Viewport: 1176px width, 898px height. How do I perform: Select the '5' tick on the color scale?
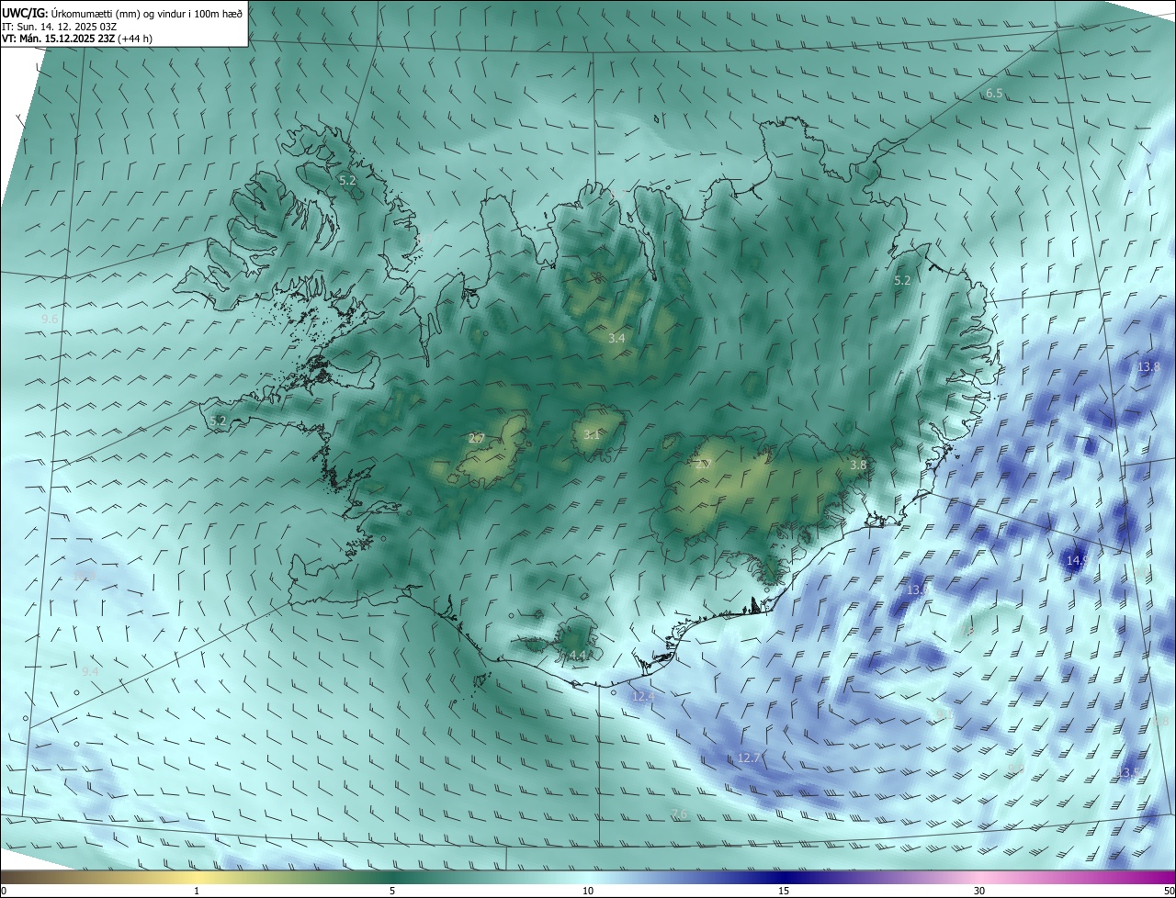pyautogui.click(x=392, y=891)
